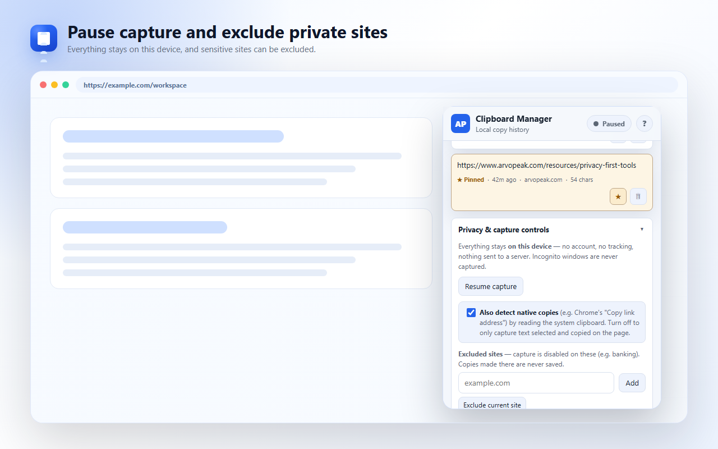
Task: Unpin the arvopeak link using star icon
Action: (618, 196)
